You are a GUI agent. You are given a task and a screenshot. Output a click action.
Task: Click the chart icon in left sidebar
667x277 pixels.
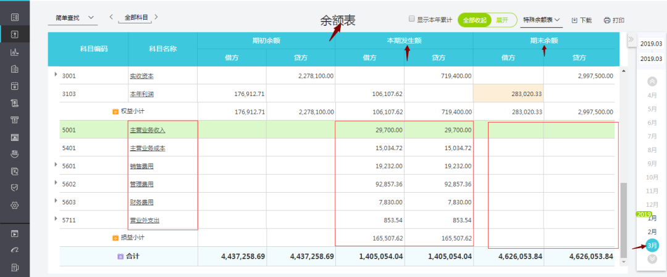coord(15,52)
